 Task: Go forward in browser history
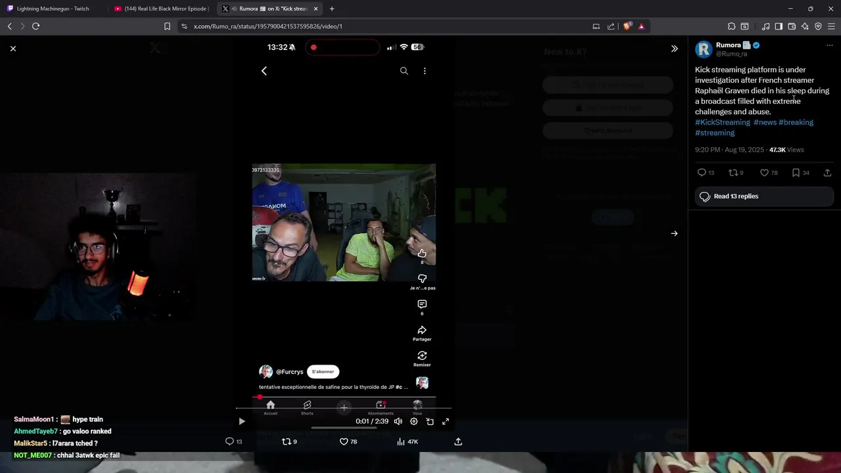tap(22, 26)
